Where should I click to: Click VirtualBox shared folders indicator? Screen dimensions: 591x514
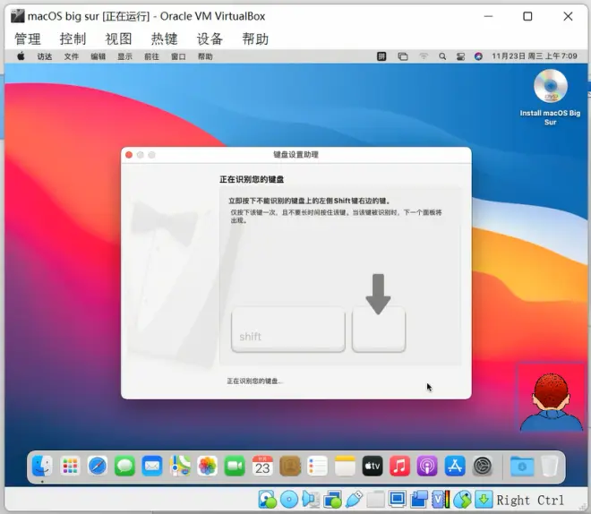coord(375,500)
